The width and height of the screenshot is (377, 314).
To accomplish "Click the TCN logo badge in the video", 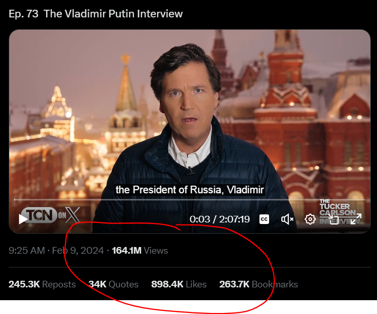I will click(39, 215).
